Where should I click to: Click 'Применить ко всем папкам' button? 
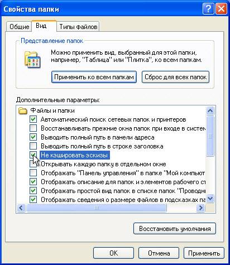94,77
